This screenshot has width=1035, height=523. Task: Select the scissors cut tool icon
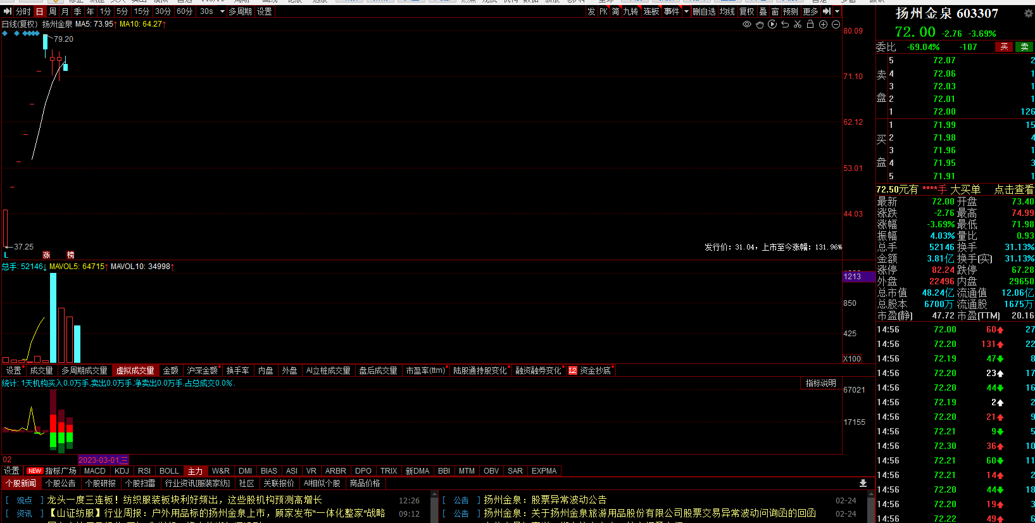(798, 24)
